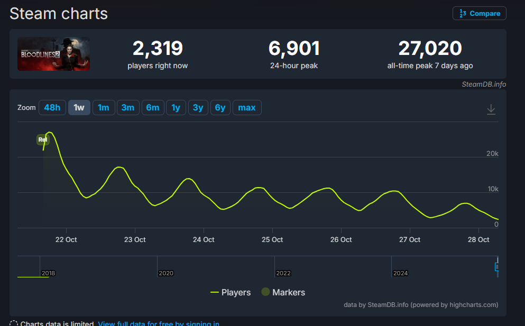Set the zoom to 6y

coord(220,107)
